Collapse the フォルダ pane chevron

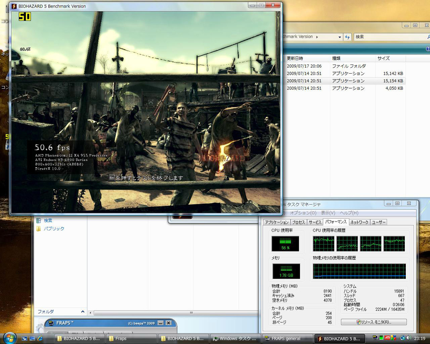(83, 312)
